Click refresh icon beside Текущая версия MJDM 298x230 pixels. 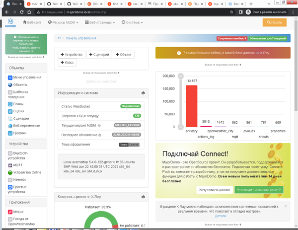(x=99, y=126)
